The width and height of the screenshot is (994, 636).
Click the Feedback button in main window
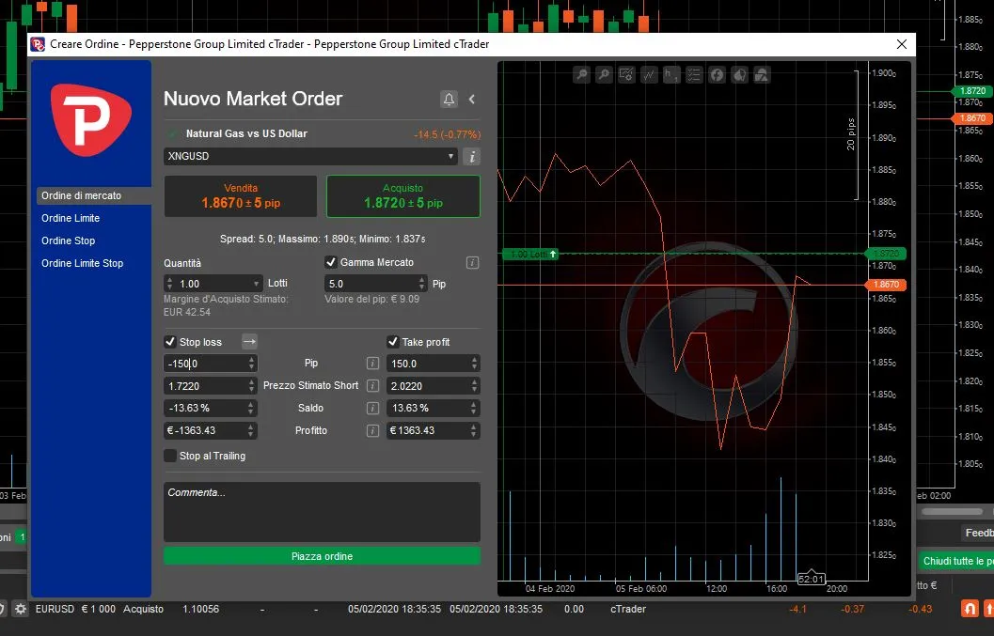(978, 534)
